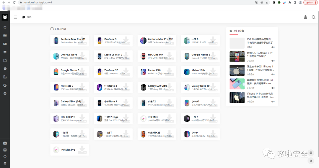This screenshot has height=168, width=319.
Task: Select the Google Nexus 5 entry
Action: 70,72
